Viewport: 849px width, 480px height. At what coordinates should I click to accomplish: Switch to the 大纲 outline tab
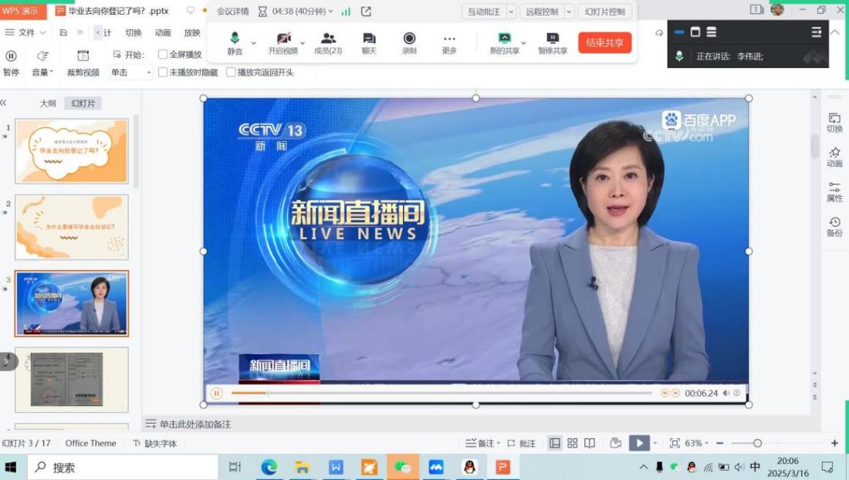(x=48, y=103)
